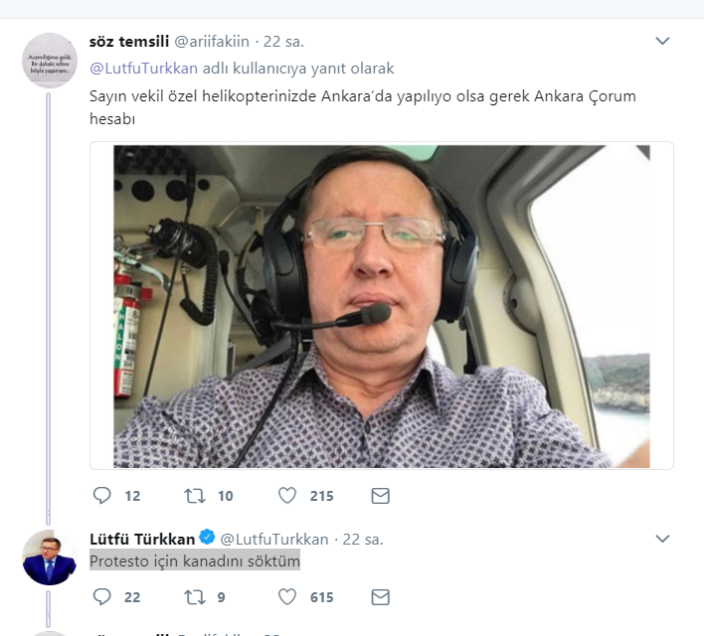Open Lütfü Türkkan tweet's 22 sa. timestamp

[x=363, y=539]
